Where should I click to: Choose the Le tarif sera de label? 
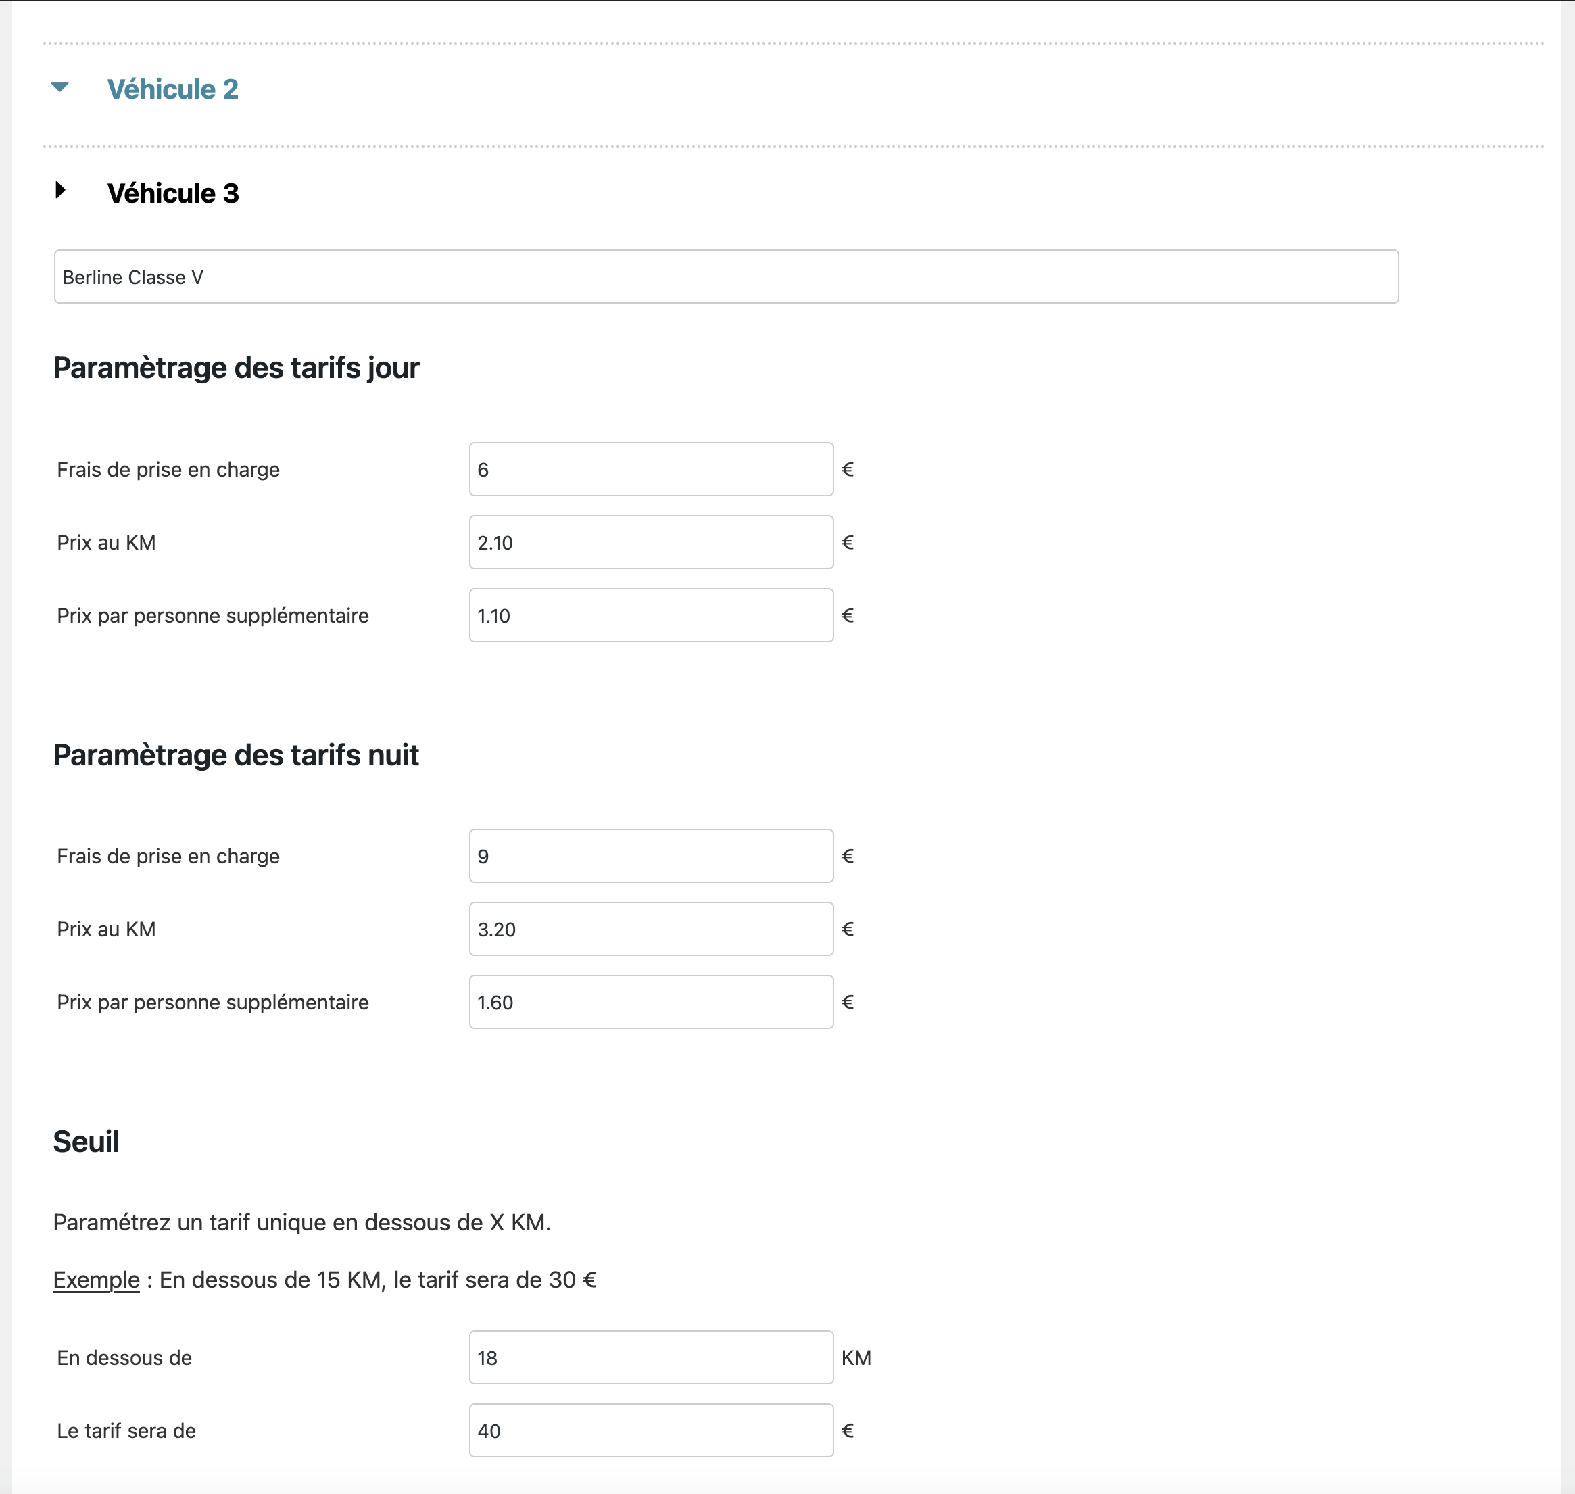click(126, 1431)
